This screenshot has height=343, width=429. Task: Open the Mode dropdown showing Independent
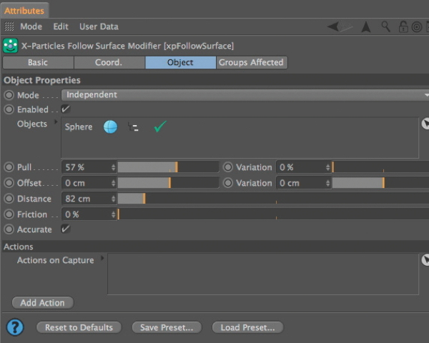pyautogui.click(x=243, y=95)
